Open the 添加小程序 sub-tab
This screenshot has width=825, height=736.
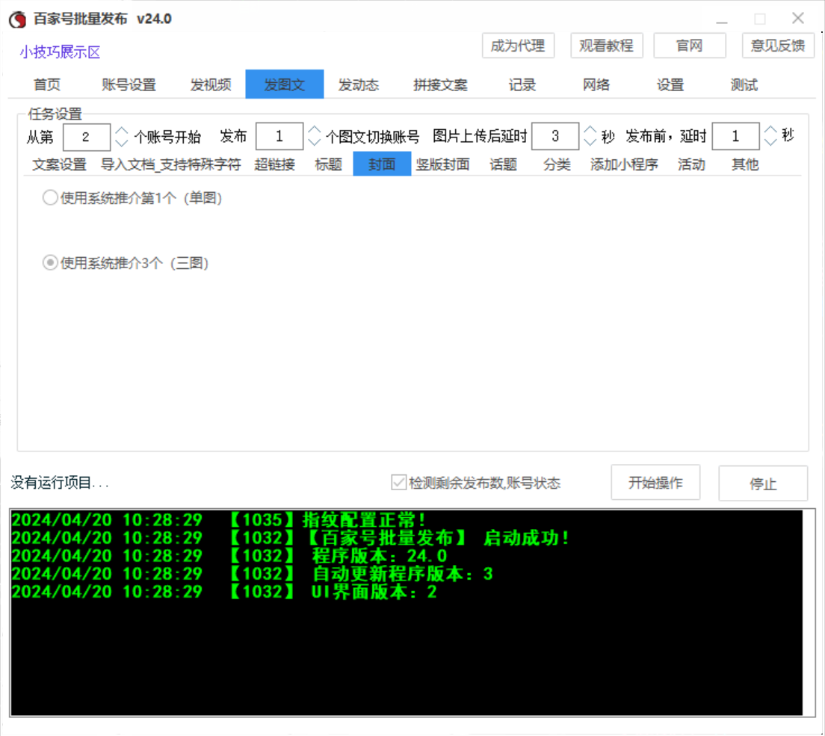point(624,164)
